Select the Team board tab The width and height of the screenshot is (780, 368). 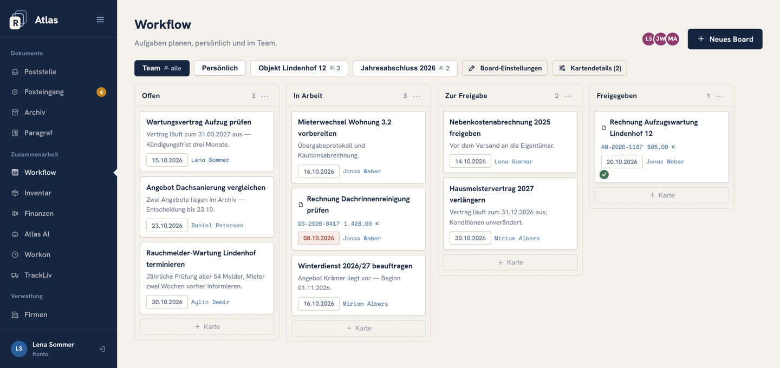(162, 68)
